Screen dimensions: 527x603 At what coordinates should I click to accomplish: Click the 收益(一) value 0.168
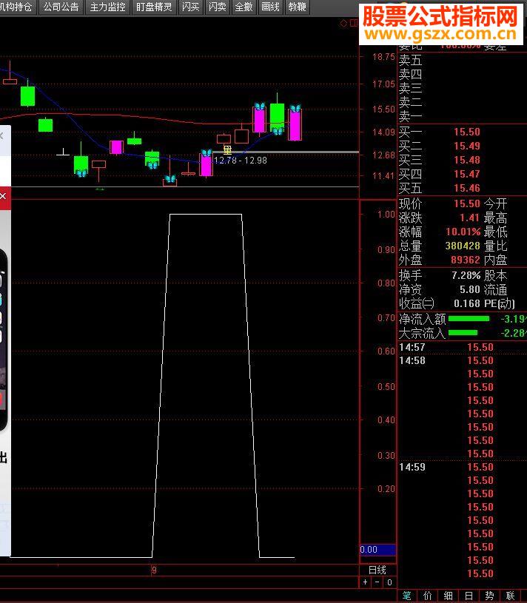(x=467, y=304)
